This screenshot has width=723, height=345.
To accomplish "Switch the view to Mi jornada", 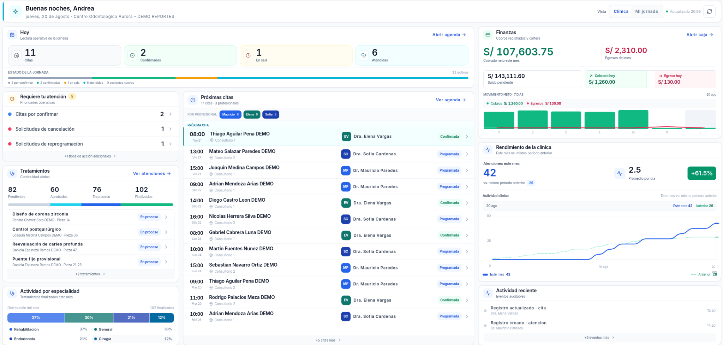I will coord(646,11).
